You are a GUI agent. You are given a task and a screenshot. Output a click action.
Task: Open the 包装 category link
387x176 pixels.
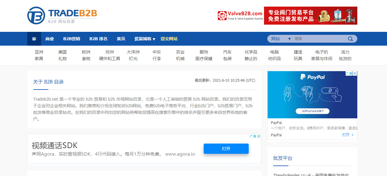227,59
